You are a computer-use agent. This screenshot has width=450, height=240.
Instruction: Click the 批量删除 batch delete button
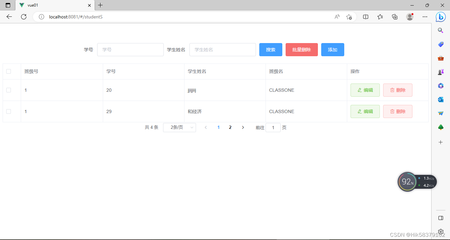301,49
